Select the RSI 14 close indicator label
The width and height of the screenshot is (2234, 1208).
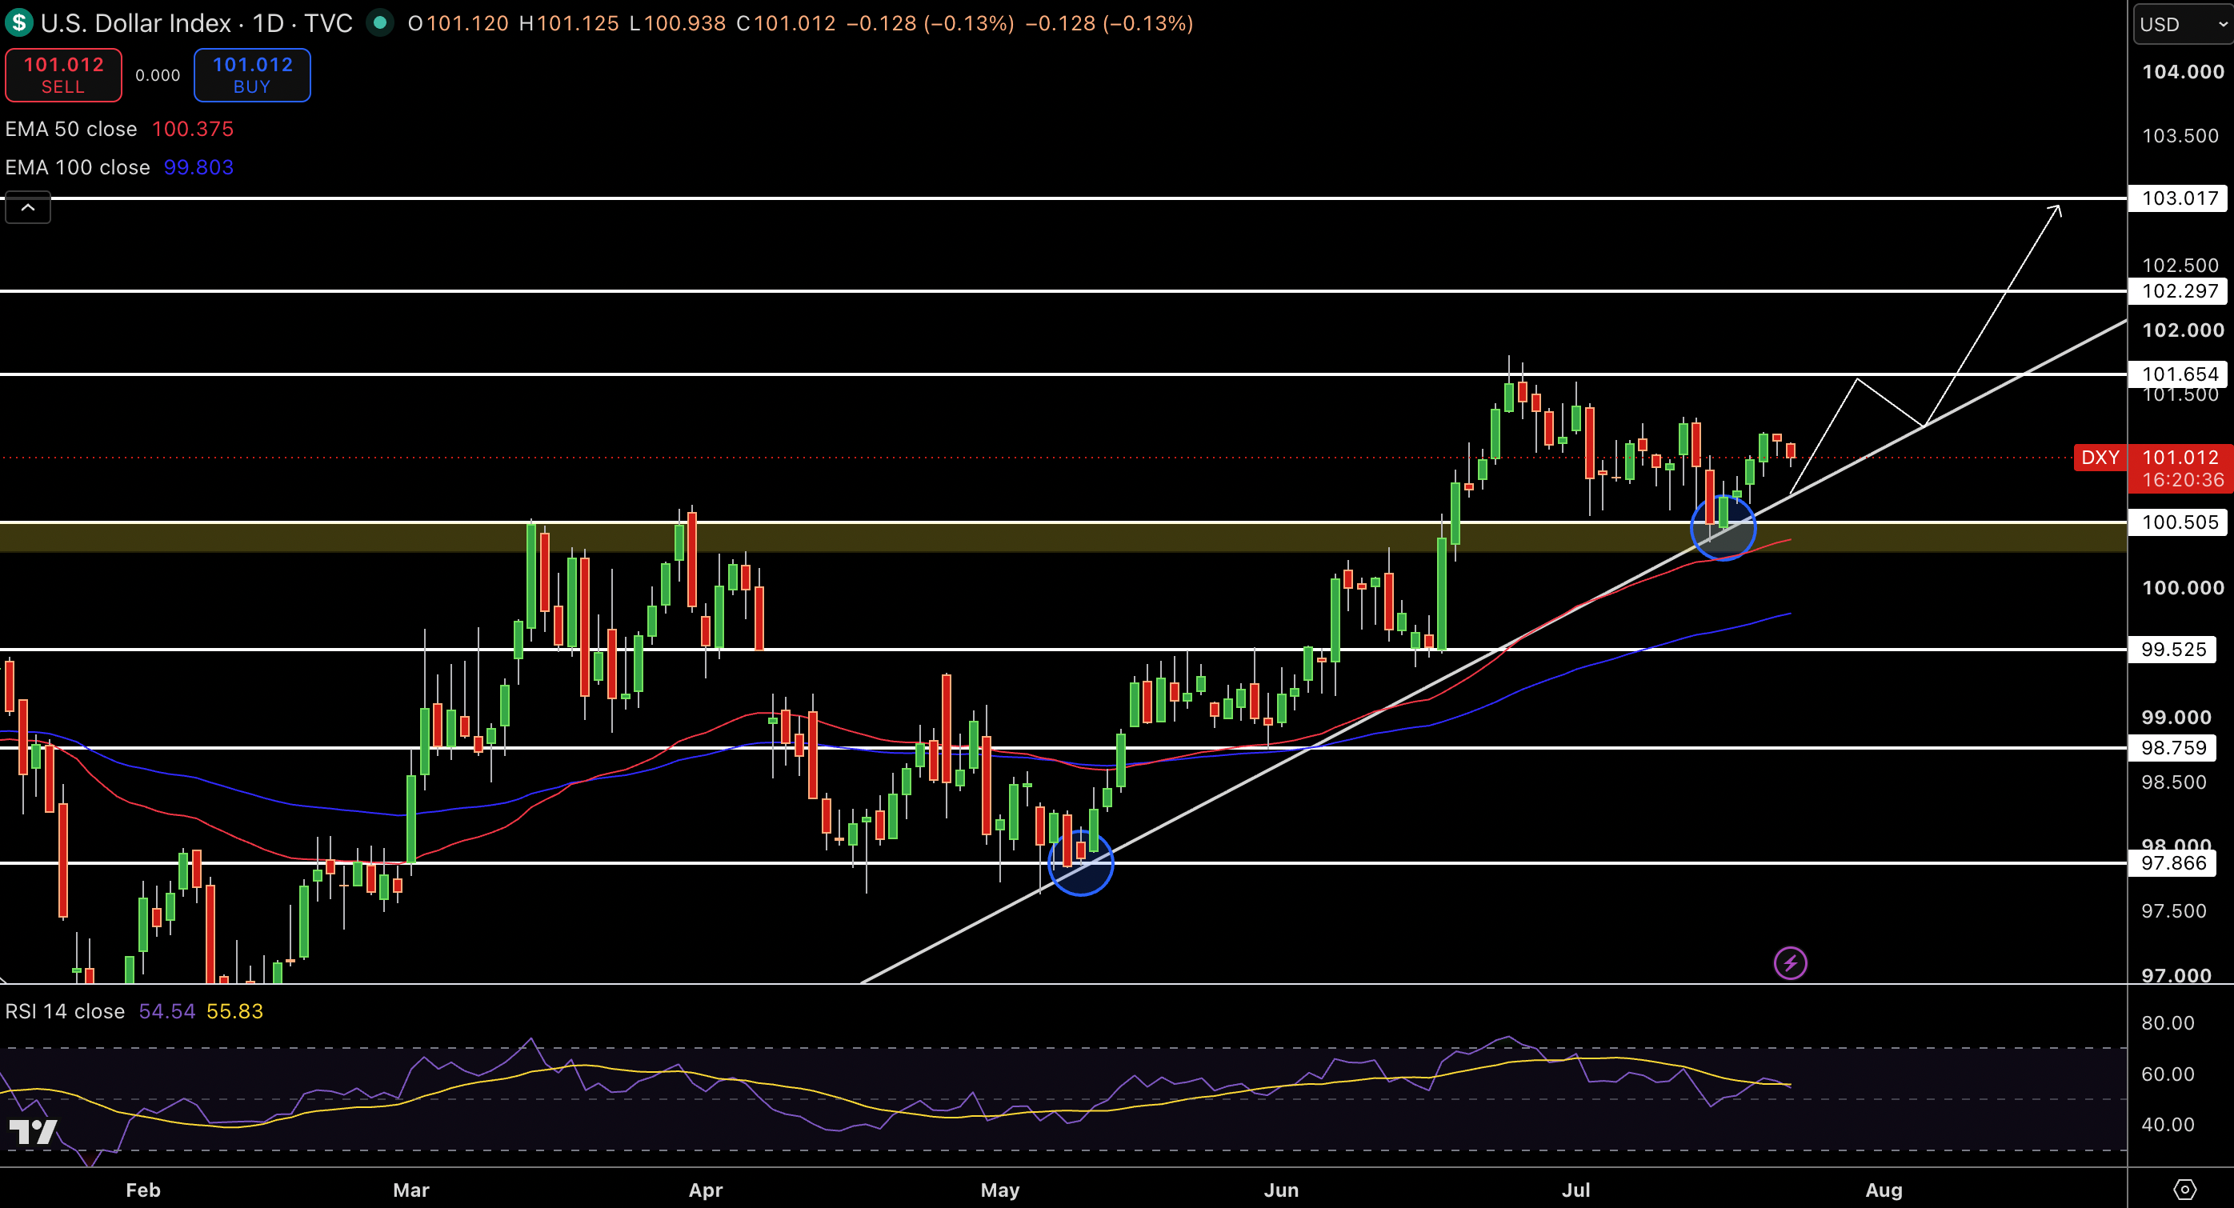point(65,1011)
